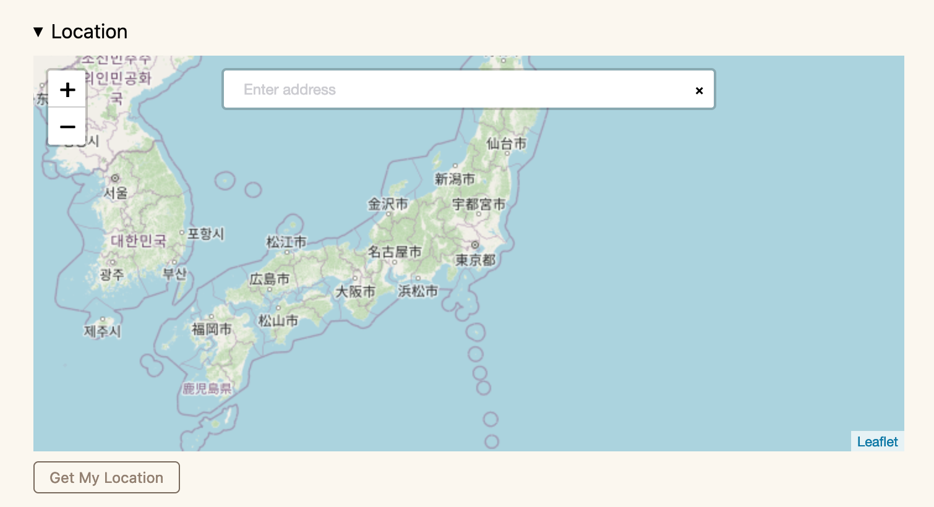Zoom out the map with minus button
This screenshot has width=934, height=507.
67,127
